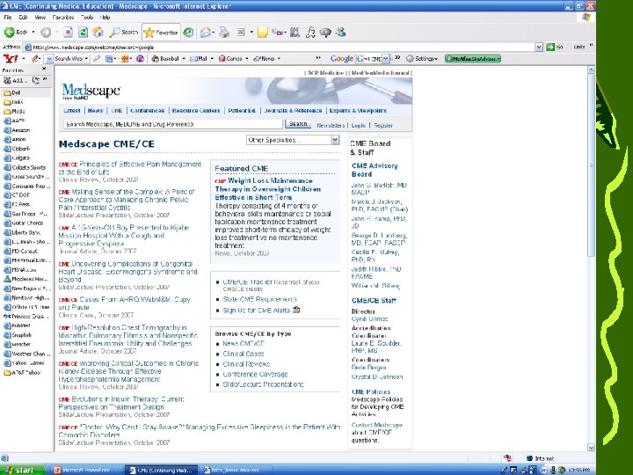Expand the address bar dropdown arrow
Image resolution: width=633 pixels, height=475 pixels.
(539, 47)
